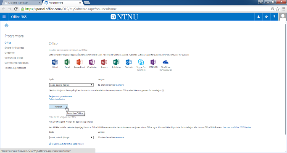Click the avanserte link in preview section
The width and height of the screenshot is (287, 153).
click(x=120, y=137)
